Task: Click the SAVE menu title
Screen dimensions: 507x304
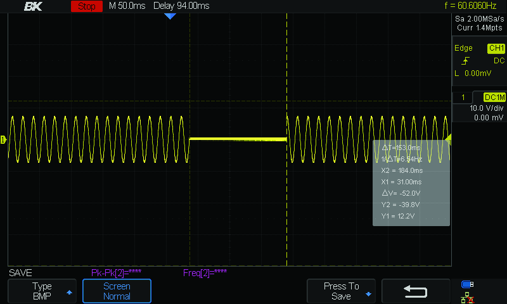Action: [20, 273]
